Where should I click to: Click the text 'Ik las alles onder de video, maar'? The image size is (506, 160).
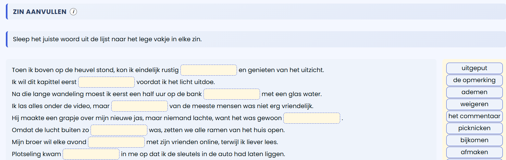61,106
